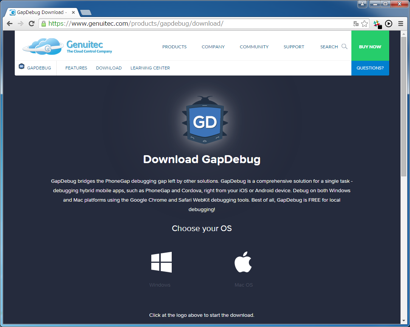
Task: Close the GapDebug Download tab
Action: (x=73, y=12)
